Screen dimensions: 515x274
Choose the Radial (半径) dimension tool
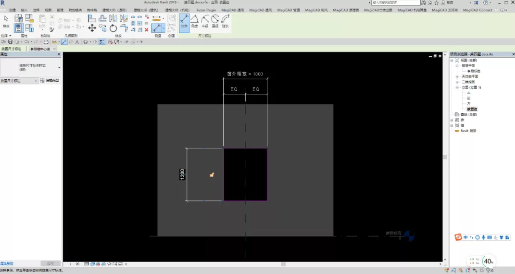pos(205,22)
